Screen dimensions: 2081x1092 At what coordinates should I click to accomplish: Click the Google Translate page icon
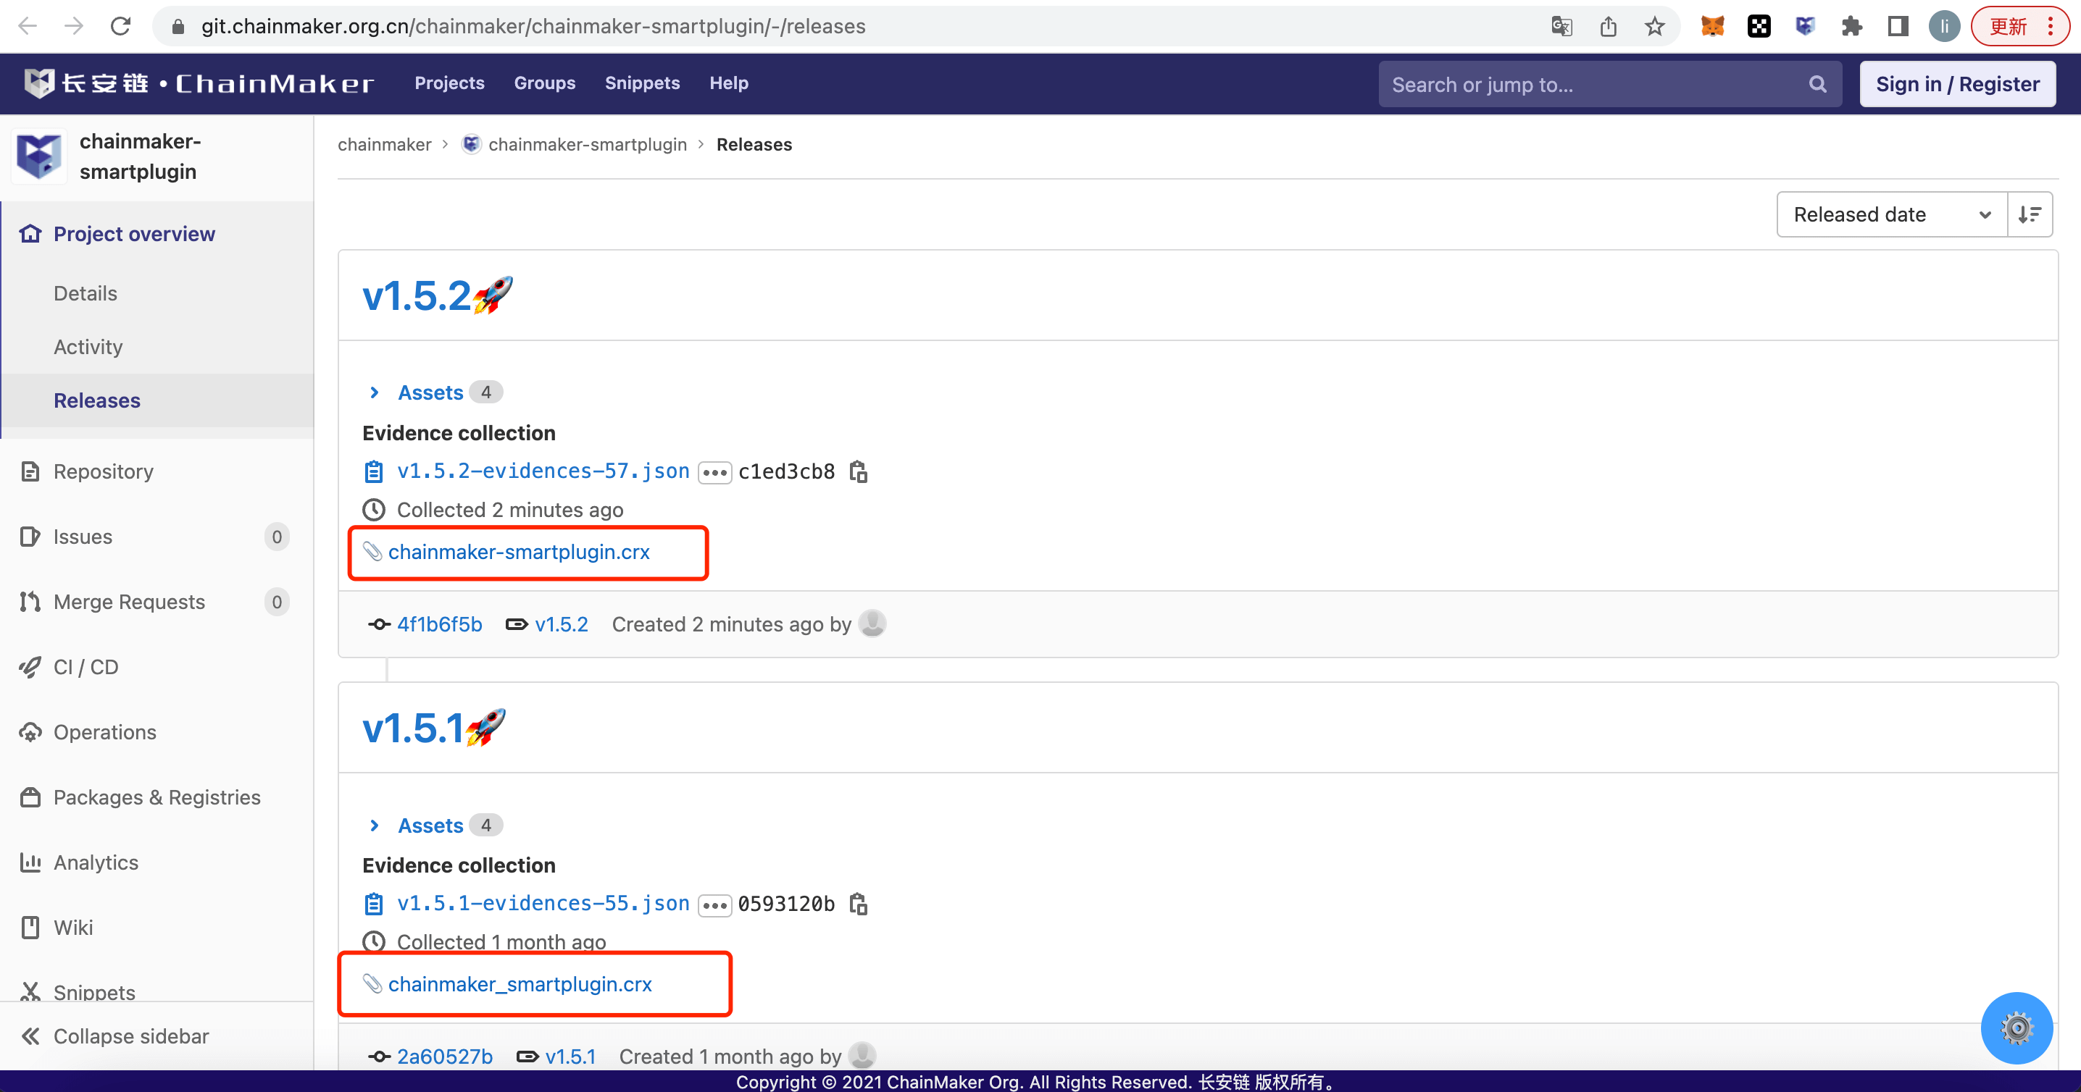[1561, 27]
